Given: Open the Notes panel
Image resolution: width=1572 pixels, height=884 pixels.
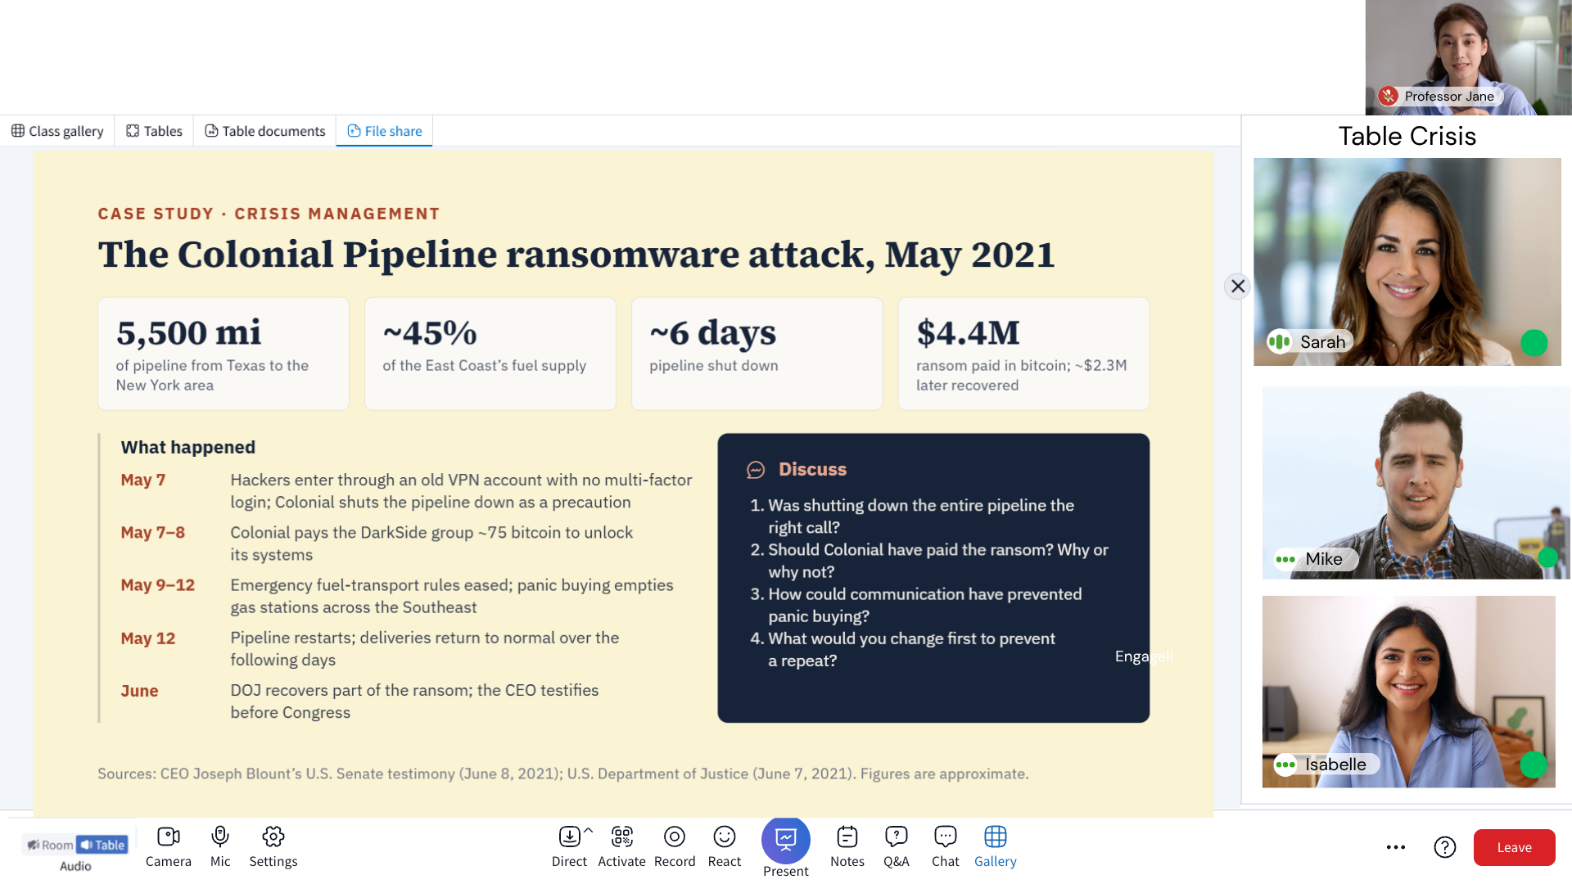Looking at the screenshot, I should pos(847,847).
